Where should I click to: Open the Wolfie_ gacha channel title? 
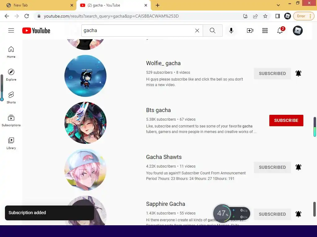[x=163, y=63]
